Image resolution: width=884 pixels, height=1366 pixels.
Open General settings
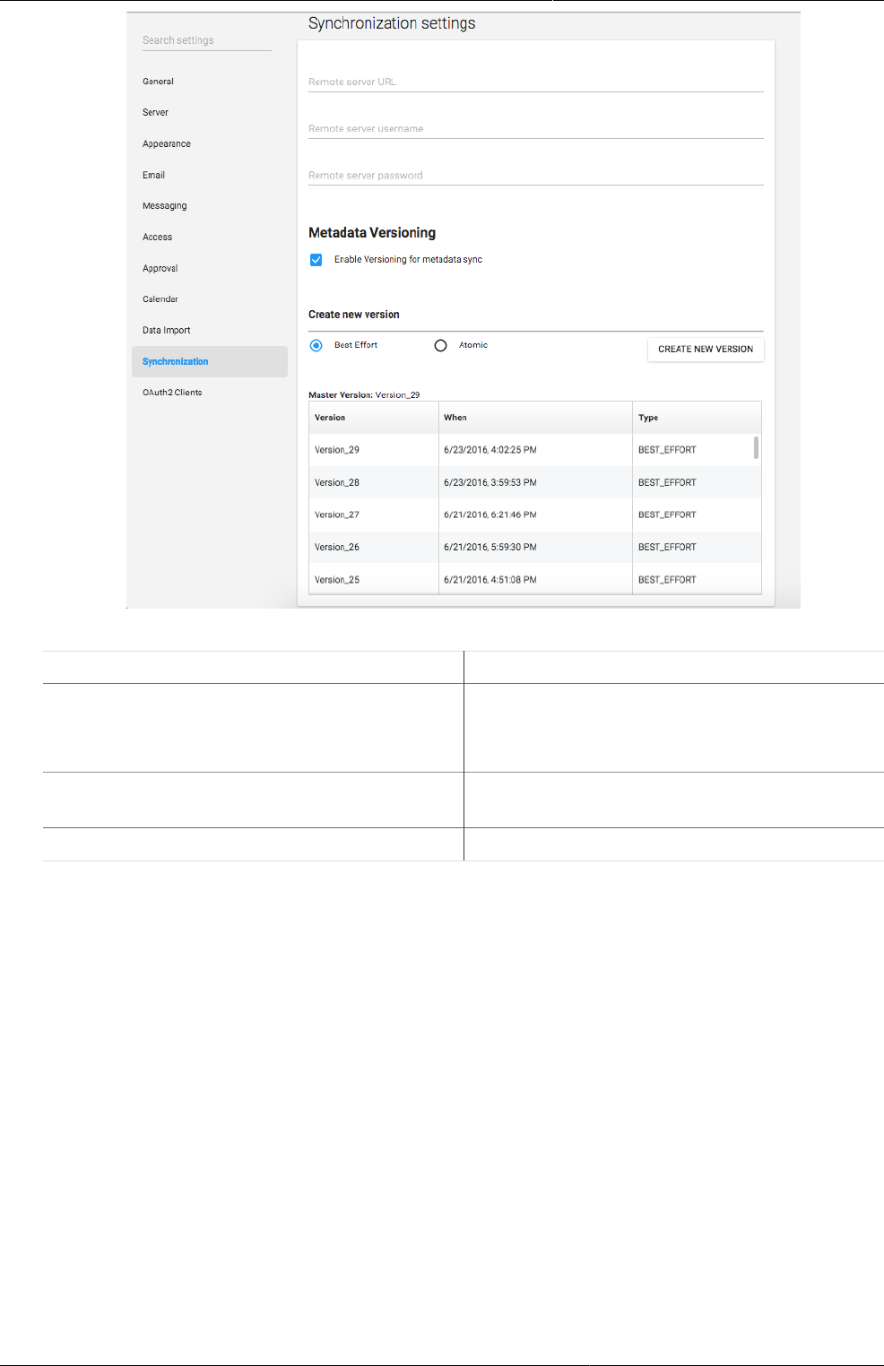(158, 82)
